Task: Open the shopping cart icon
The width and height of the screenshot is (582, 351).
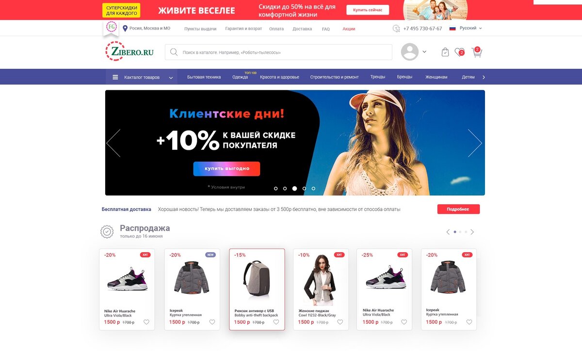Action: point(477,52)
